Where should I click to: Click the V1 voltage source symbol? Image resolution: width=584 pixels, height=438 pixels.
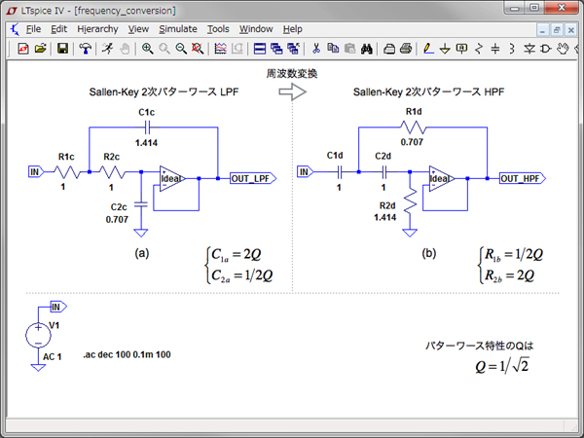39,335
